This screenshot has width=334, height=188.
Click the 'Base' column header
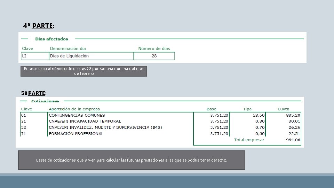point(211,109)
